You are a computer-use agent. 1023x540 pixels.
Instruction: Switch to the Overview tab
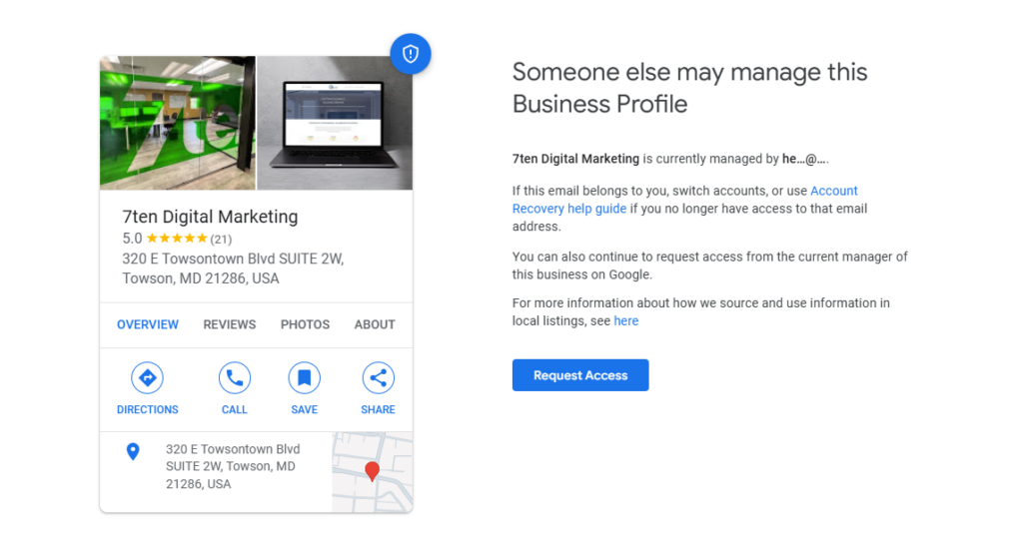(x=148, y=324)
